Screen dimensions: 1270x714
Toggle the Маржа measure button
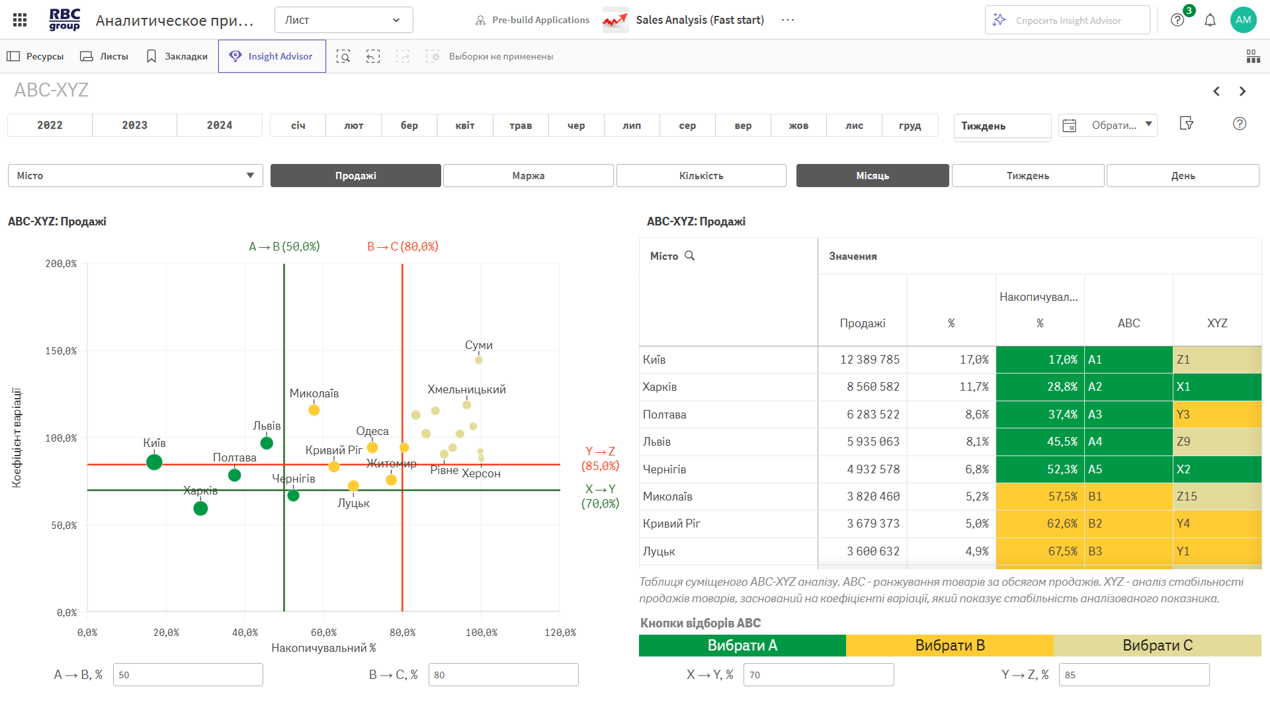528,176
